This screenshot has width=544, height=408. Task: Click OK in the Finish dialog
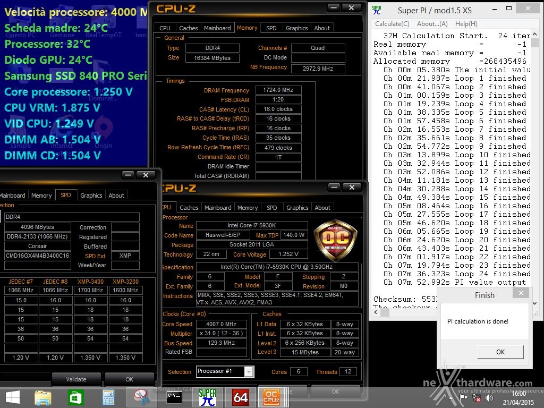click(500, 352)
